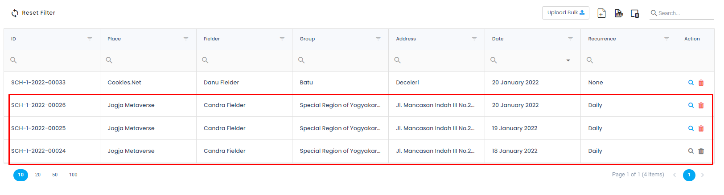724x195 pixels.
Task: Select page size 100
Action: (73, 175)
